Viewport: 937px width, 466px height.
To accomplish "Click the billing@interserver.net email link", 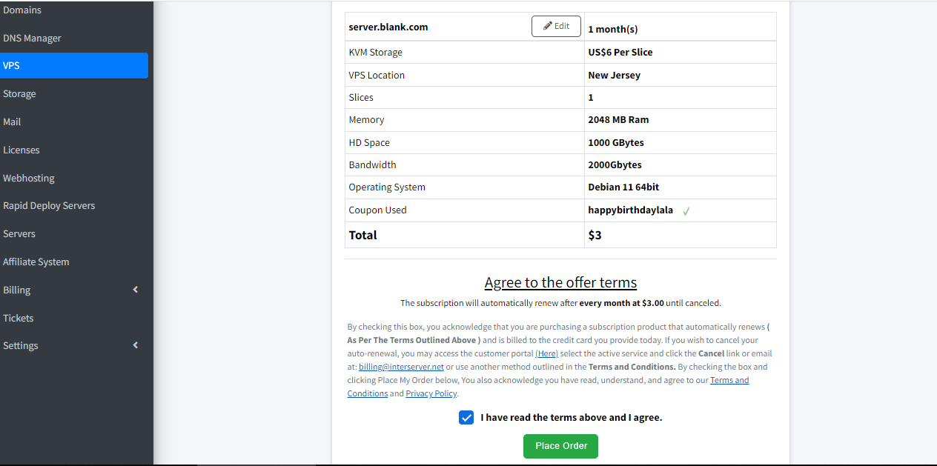I will (401, 367).
